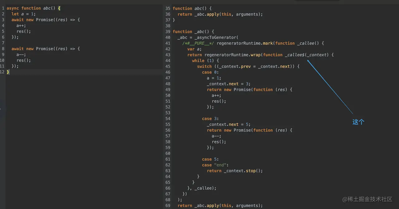This screenshot has height=209, width=399.
Task: Click "regeneratorRuntime.mark" on line 41
Action: (245, 43)
